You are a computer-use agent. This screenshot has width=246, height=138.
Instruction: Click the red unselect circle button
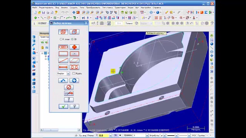[69, 87]
